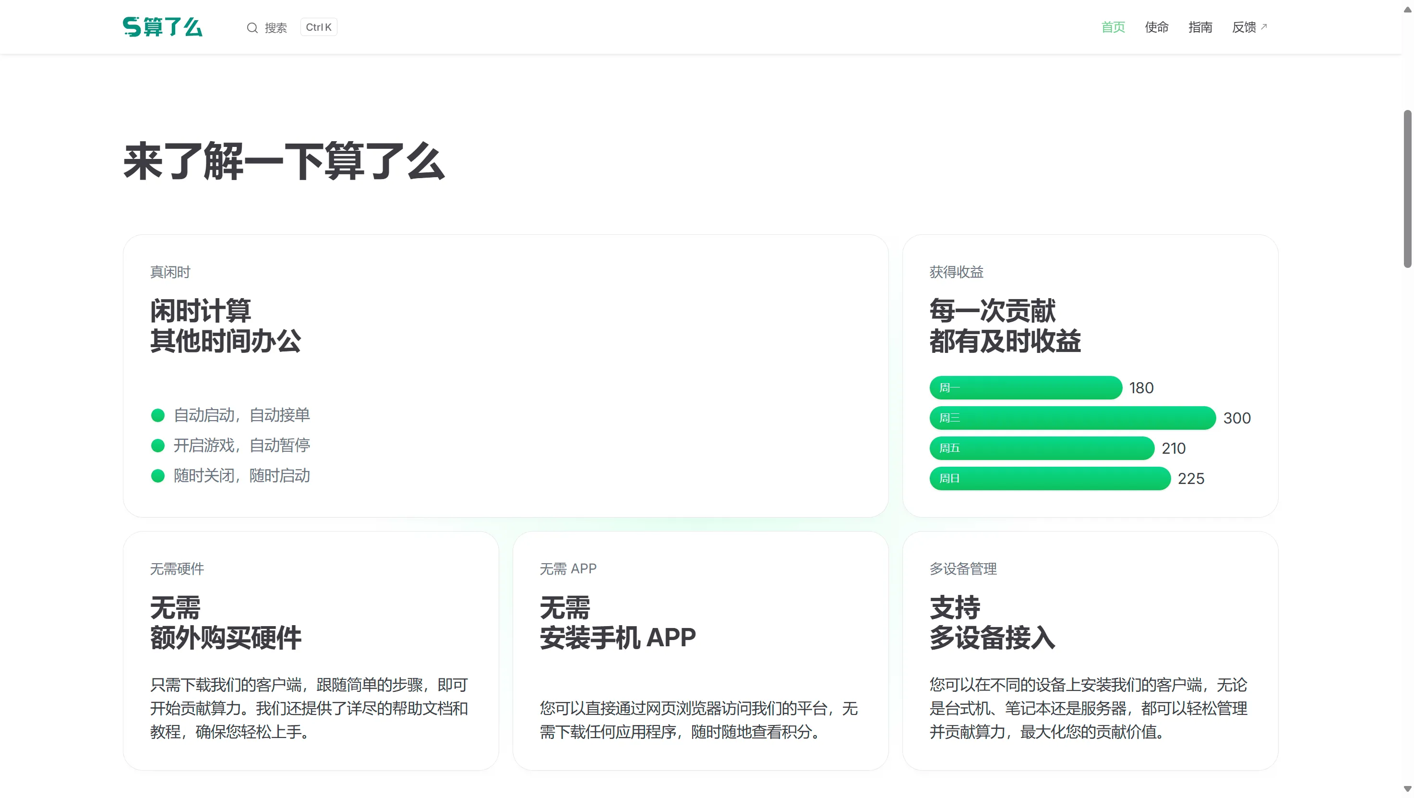Select 首页 in the navigation bar
Screen dimensions: 1414x798
coord(1113,27)
